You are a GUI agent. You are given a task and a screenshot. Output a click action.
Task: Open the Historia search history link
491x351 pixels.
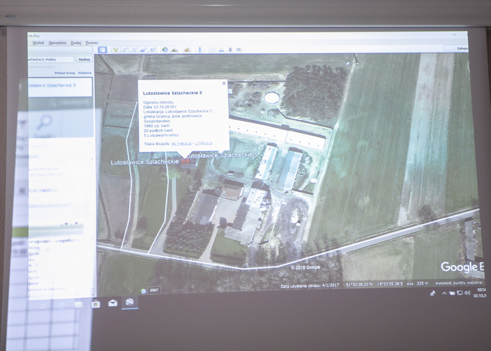[84, 73]
